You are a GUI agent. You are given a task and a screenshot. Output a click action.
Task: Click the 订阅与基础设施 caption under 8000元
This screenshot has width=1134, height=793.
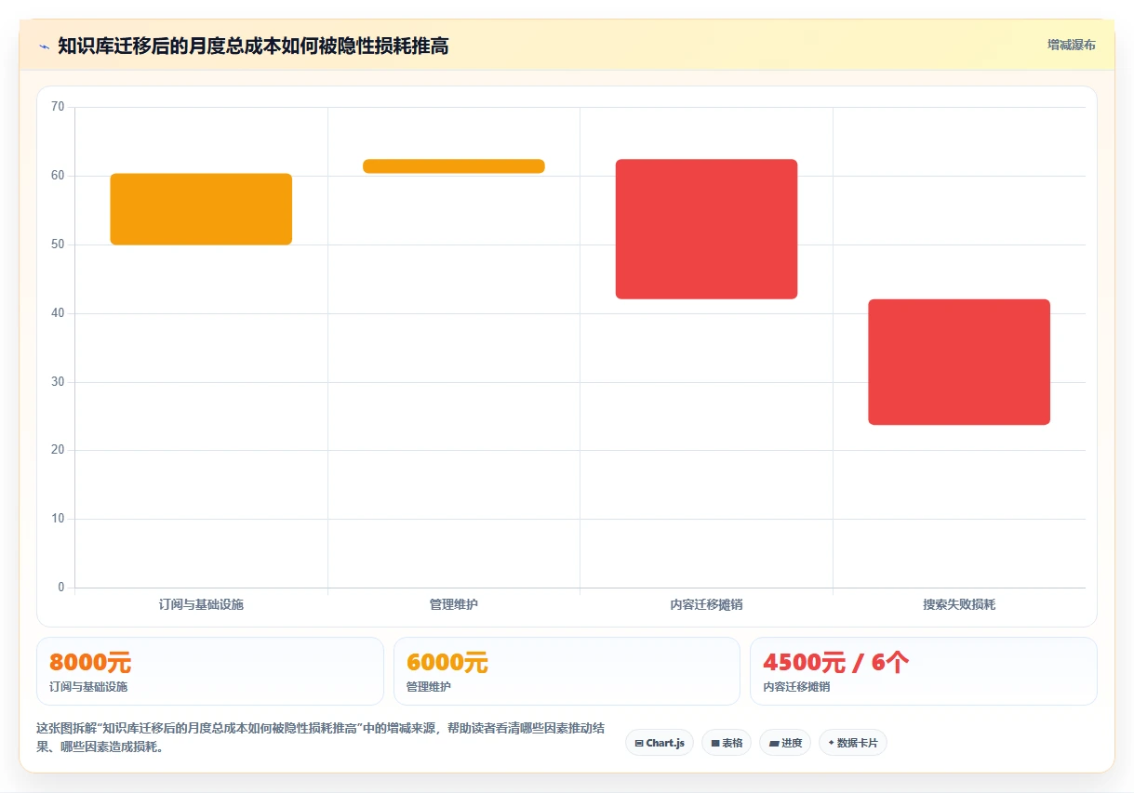point(88,687)
